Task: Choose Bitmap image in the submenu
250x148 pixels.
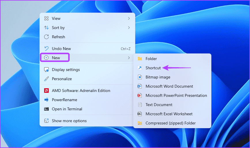Action: (172, 77)
